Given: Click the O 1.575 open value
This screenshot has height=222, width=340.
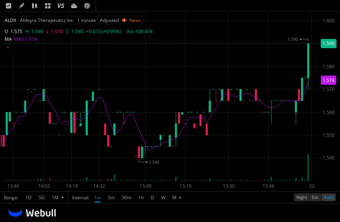Looking at the screenshot, I should point(13,32).
